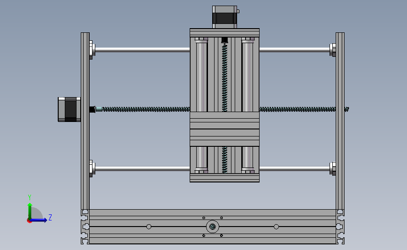This screenshot has height=250, width=407.
Task: Select the right vertical frame plate
Action: pos(340,121)
